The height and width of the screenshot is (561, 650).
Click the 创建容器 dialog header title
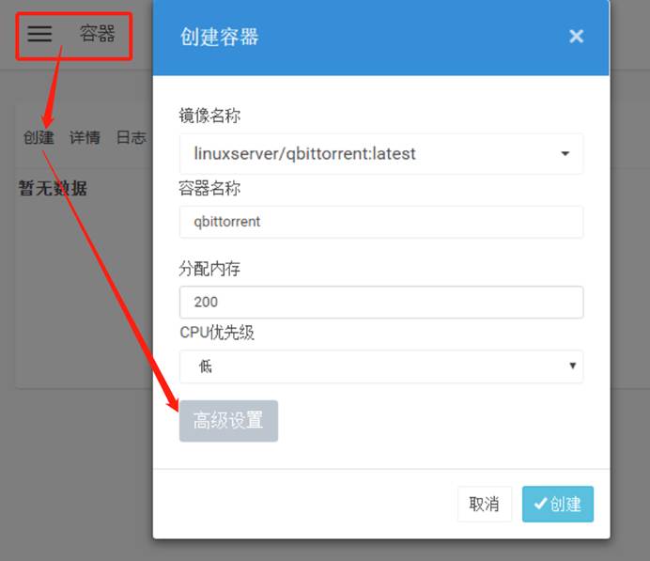pyautogui.click(x=219, y=37)
